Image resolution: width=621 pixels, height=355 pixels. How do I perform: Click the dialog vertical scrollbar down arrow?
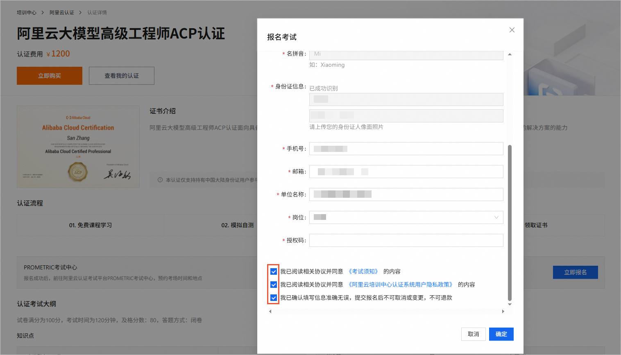pos(510,304)
